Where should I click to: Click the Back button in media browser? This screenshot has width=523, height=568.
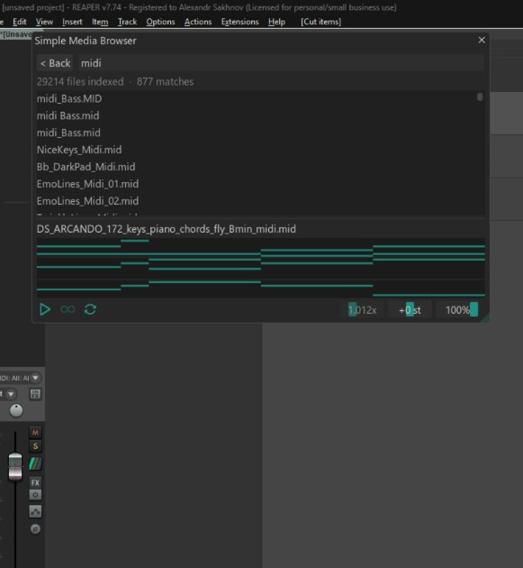[x=55, y=63]
